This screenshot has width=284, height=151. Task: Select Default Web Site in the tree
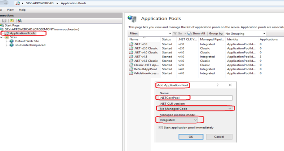pyautogui.click(x=27, y=41)
